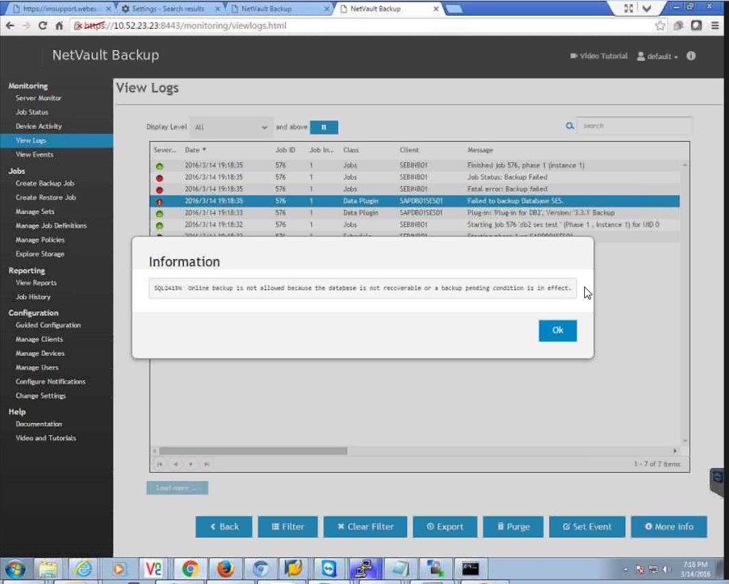Switch to the Settings - Search results tab
Screen dimensions: 729x584
167,9
